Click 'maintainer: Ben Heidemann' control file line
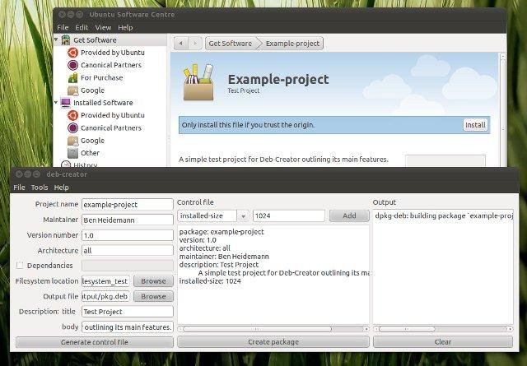 point(224,257)
